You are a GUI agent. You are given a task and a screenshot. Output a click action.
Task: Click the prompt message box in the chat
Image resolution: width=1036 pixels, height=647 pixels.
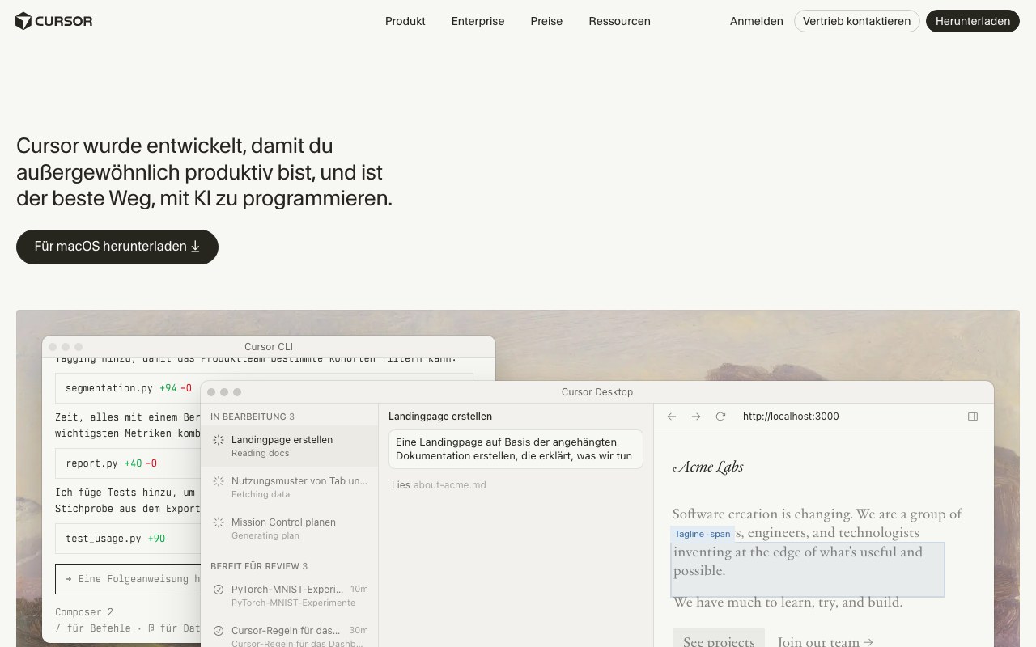tap(516, 449)
